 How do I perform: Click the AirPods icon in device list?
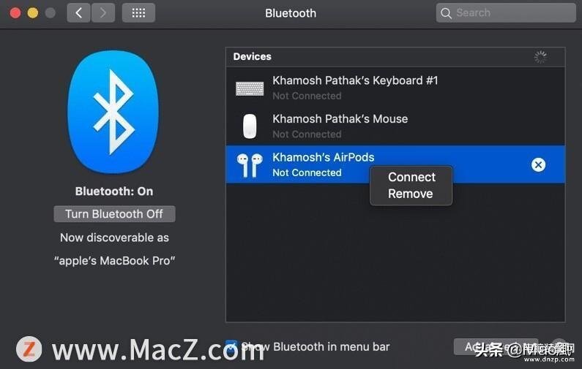point(250,165)
